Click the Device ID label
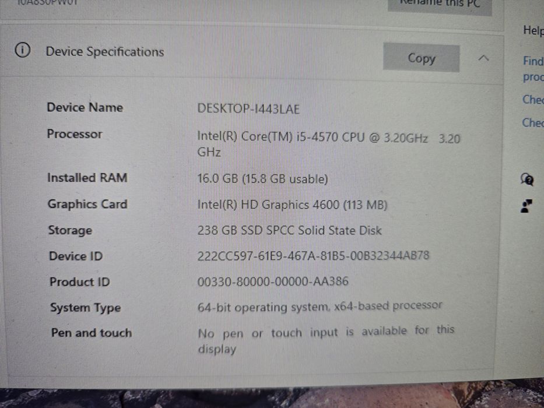Viewport: 544px width, 408px height. (x=76, y=256)
